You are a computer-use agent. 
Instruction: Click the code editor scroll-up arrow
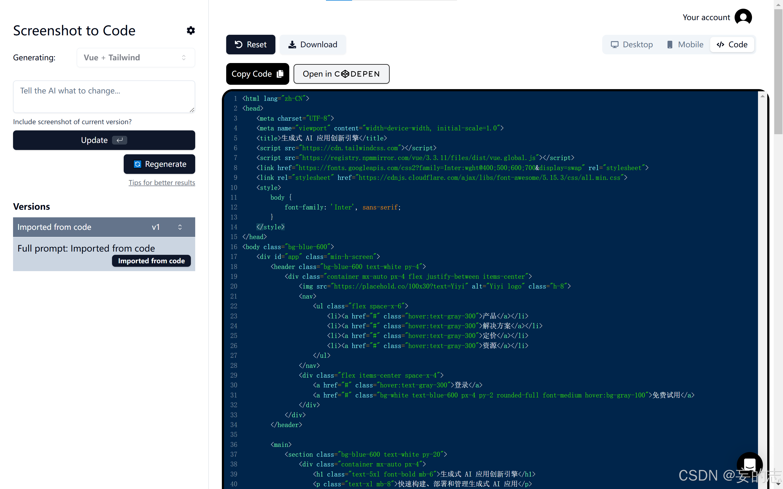pos(762,96)
